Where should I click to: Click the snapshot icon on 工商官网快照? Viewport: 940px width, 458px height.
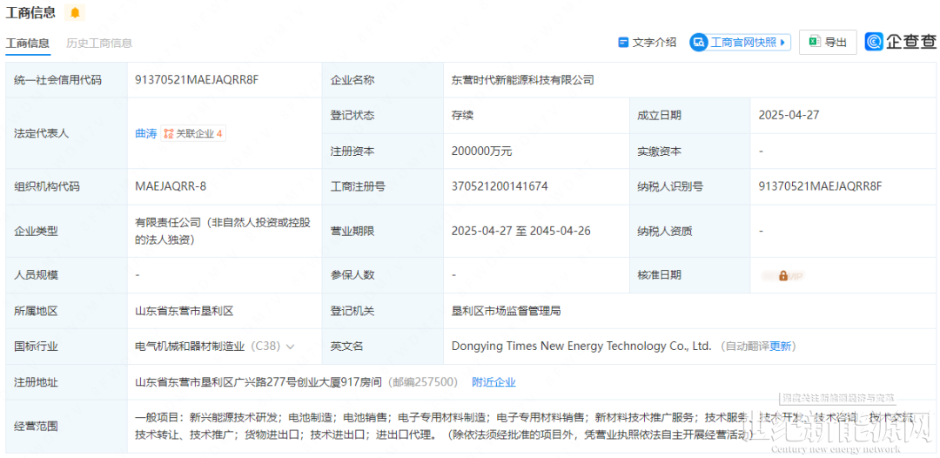click(x=699, y=42)
